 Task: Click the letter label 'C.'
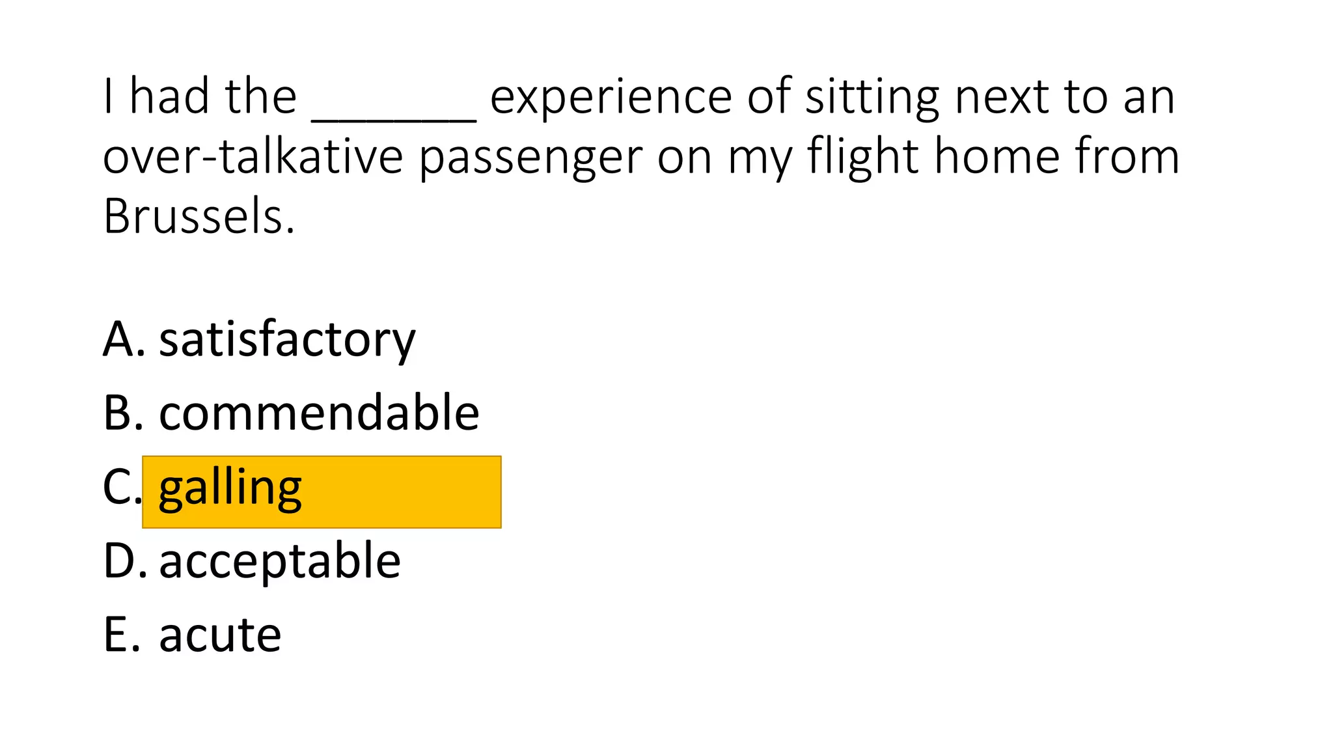pos(122,487)
